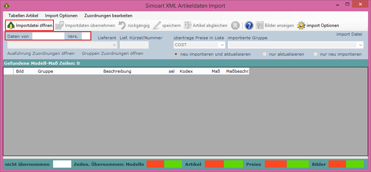Screen dimensions: 371x172
Task: Click green Modelle status swatch
Action: [173, 164]
